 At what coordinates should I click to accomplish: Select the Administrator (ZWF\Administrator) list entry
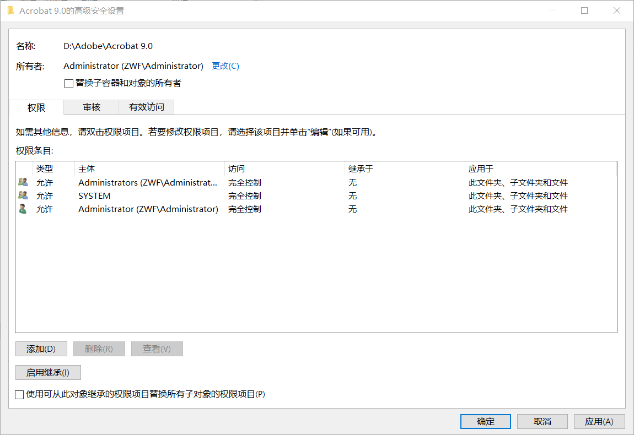[148, 209]
